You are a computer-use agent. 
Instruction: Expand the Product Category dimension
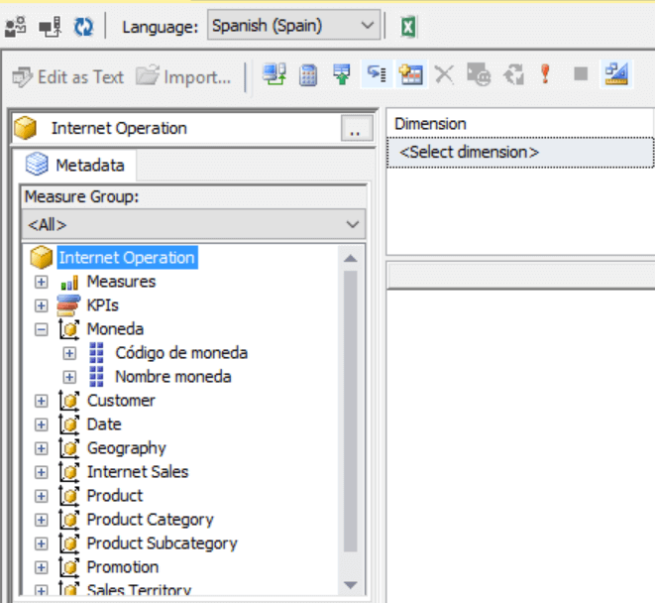click(41, 520)
